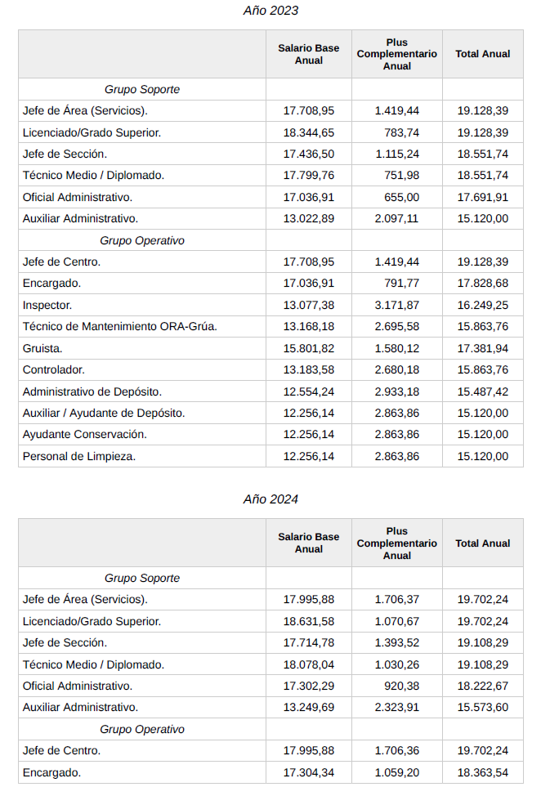The image size is (541, 787).
Task: Select the base salary value 15.801,82
Action: 309,348
